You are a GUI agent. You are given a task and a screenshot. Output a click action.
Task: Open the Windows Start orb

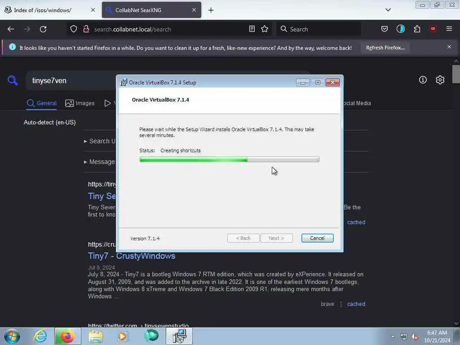12,336
